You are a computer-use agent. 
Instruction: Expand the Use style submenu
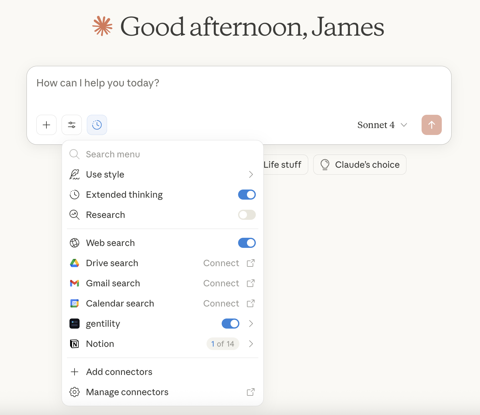tap(251, 174)
